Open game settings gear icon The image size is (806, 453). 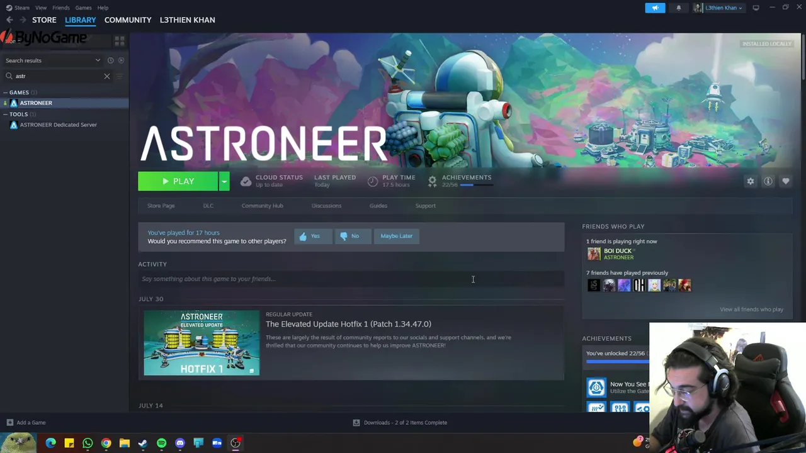coord(751,181)
